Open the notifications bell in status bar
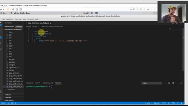 tap(182, 103)
